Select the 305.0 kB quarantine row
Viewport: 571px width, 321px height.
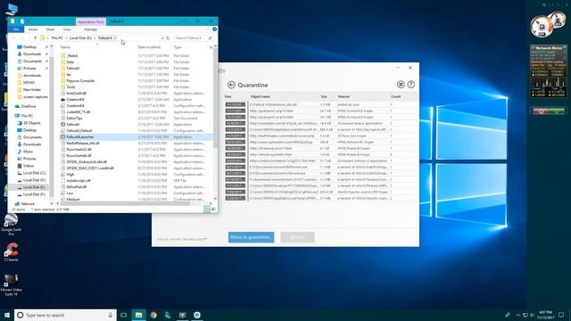click(321, 129)
